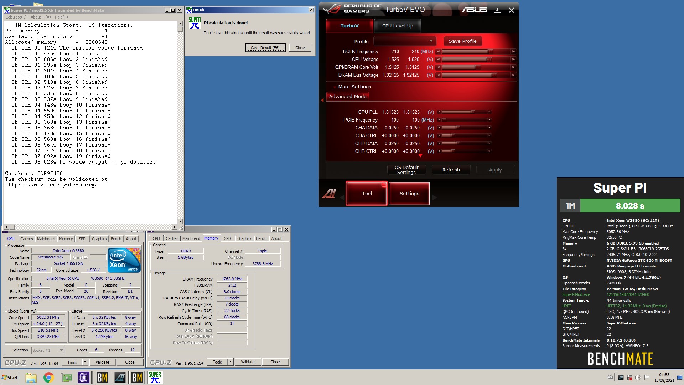Click the Tool button in TurboV
The image size is (684, 385).
click(367, 193)
